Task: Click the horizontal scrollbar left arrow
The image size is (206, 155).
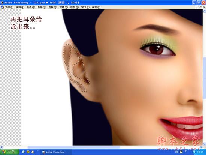Action: pyautogui.click(x=1, y=147)
